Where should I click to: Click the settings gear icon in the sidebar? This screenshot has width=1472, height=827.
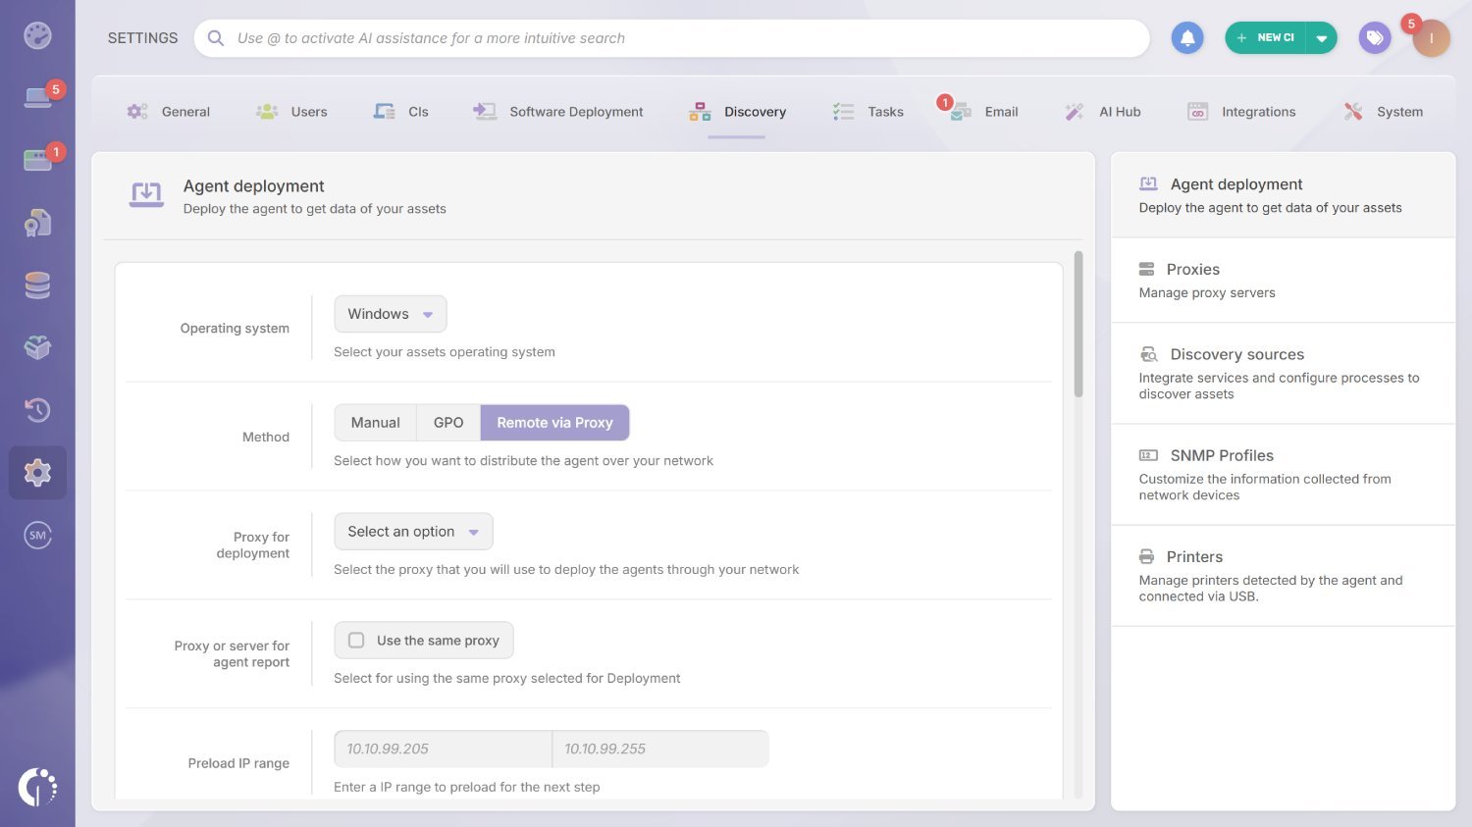tap(37, 472)
